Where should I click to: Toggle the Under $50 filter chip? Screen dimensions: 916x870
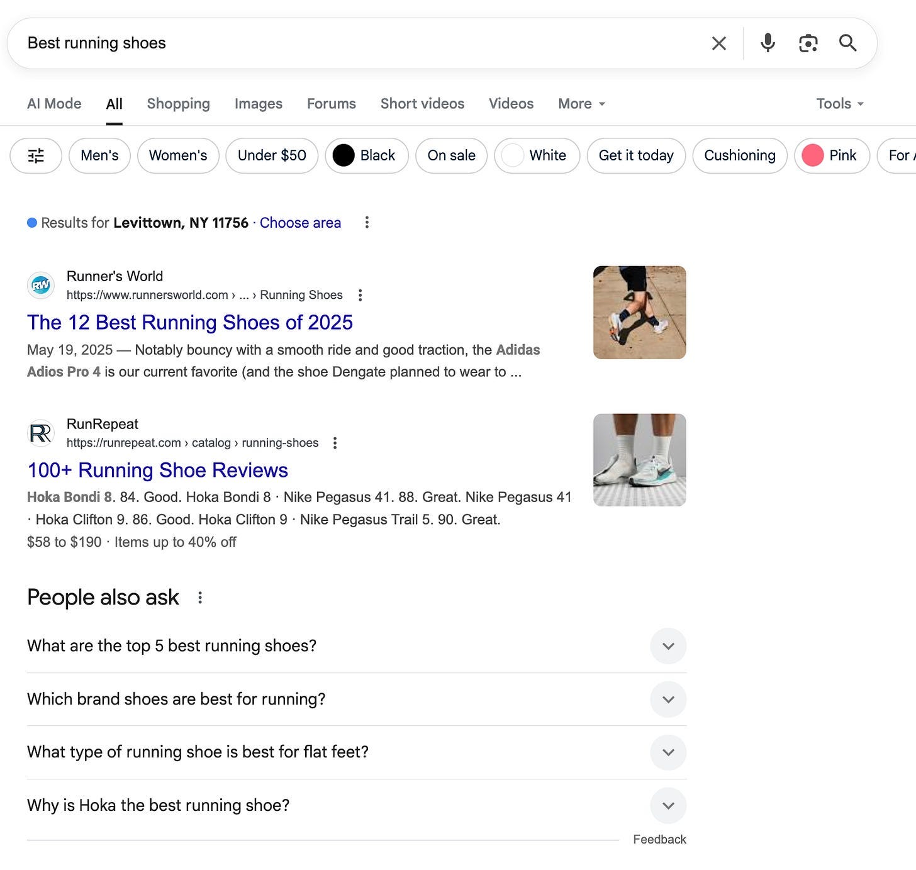pos(272,155)
